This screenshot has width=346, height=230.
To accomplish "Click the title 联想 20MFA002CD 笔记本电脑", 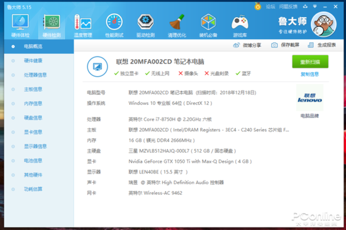I will tap(160, 62).
